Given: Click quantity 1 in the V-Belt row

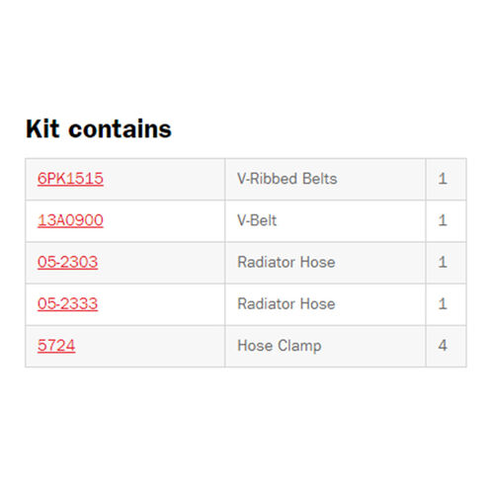Looking at the screenshot, I should [443, 220].
